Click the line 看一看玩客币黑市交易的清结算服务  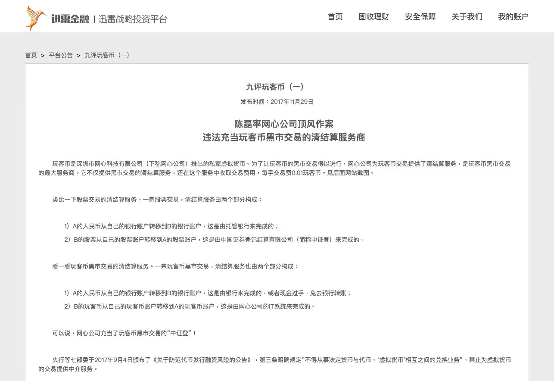click(175, 266)
